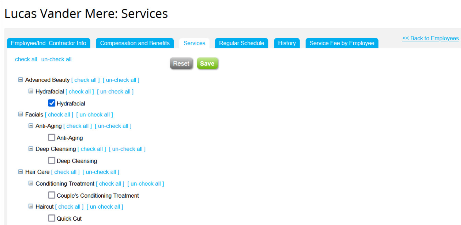
Task: Collapse the Hair Care category
Action: tap(20, 172)
